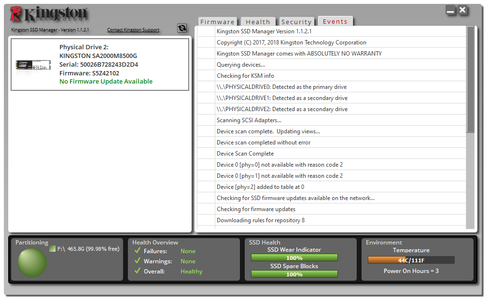This screenshot has width=488, height=301.
Task: Click the SSD Wear Indicator progress bar
Action: click(294, 258)
